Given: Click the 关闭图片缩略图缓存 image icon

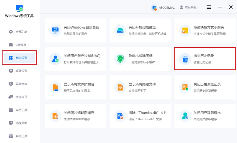Looking at the screenshot, I should pyautogui.click(x=55, y=116).
